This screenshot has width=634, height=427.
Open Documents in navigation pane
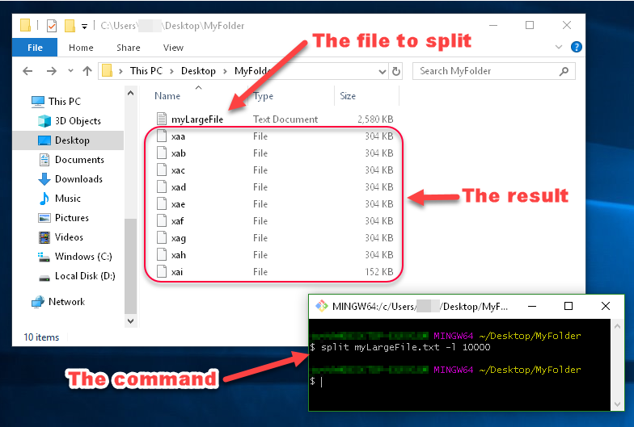click(71, 160)
